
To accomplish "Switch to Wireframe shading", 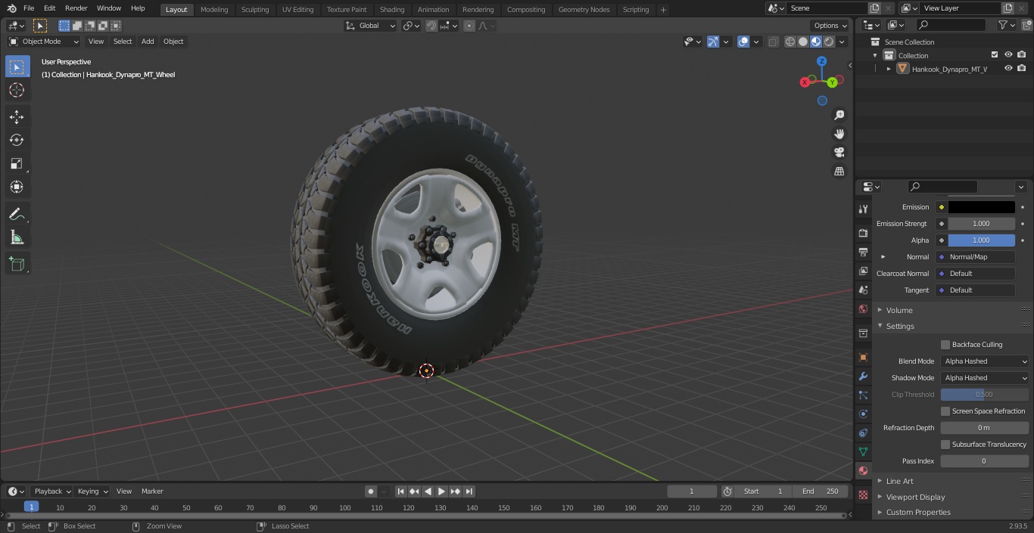I will tap(790, 42).
